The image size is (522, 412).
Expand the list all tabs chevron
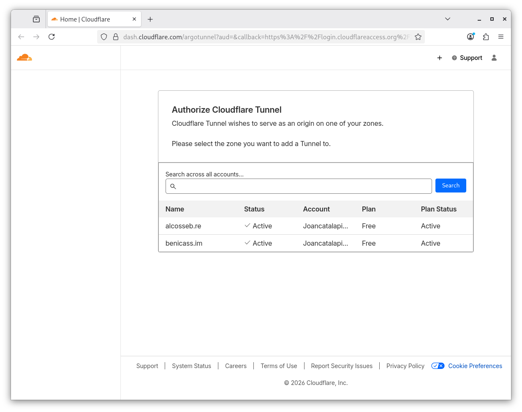(448, 19)
